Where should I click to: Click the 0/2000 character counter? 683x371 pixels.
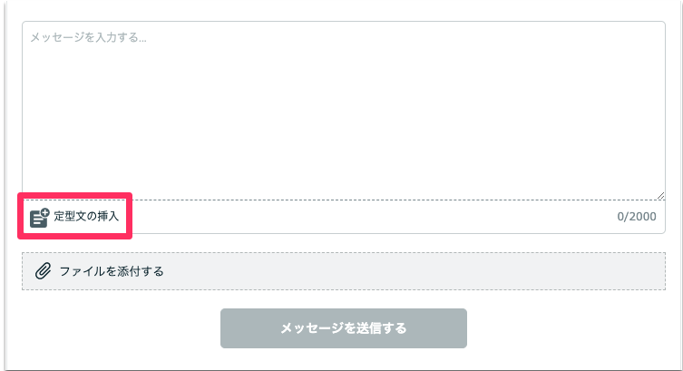pyautogui.click(x=636, y=218)
